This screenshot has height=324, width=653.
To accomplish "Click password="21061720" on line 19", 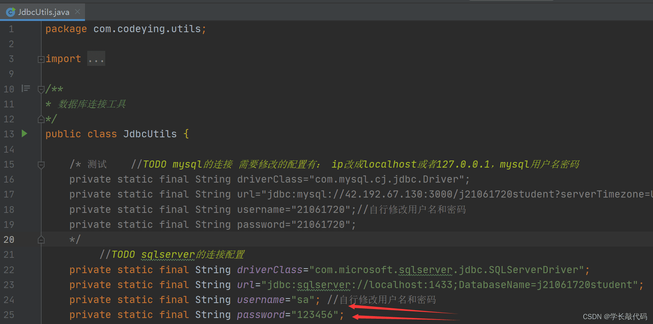I will [294, 224].
